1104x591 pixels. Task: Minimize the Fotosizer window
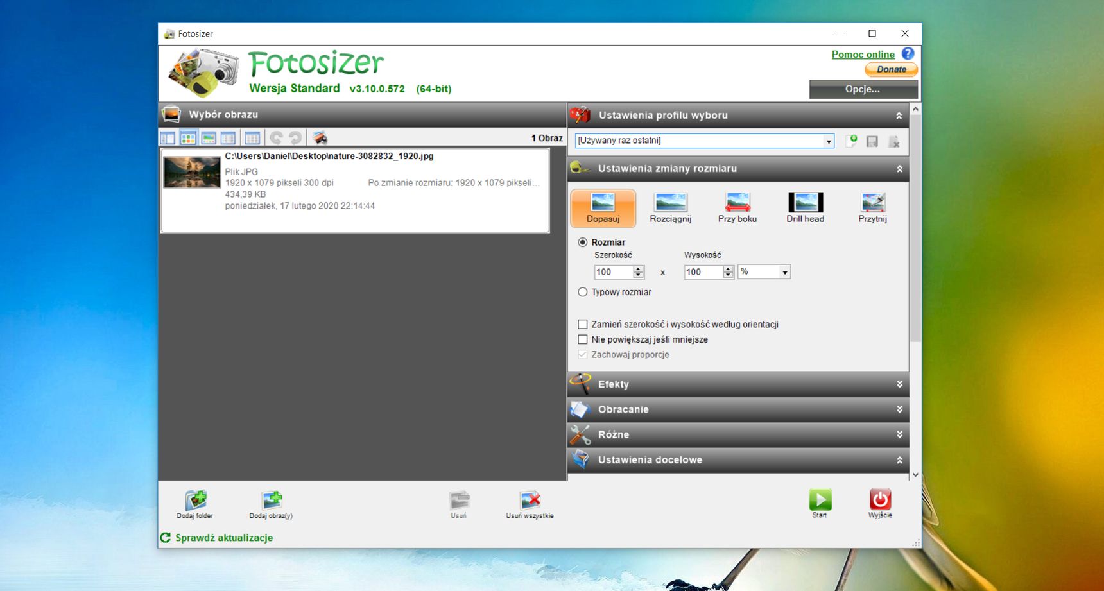coord(840,33)
